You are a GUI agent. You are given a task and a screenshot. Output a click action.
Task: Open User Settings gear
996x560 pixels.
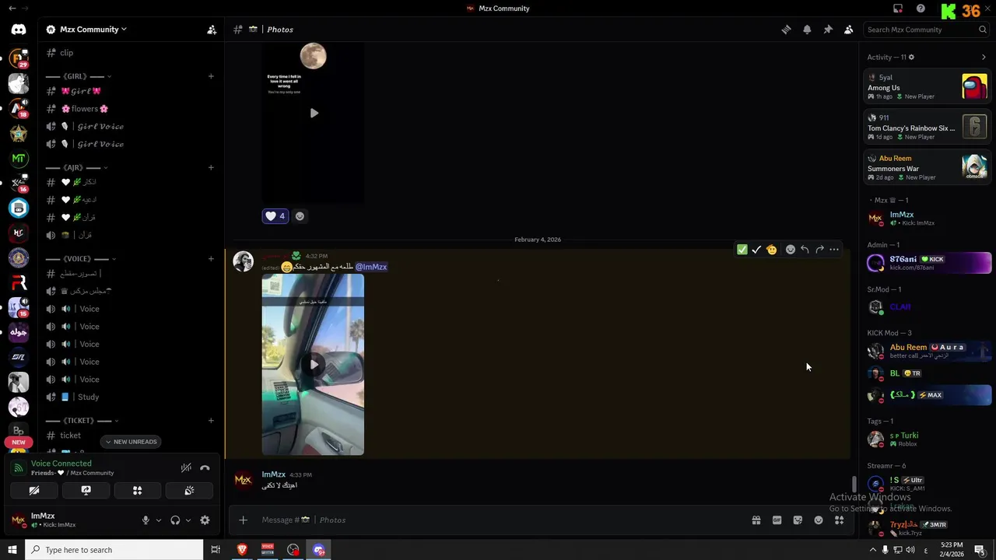(x=205, y=520)
